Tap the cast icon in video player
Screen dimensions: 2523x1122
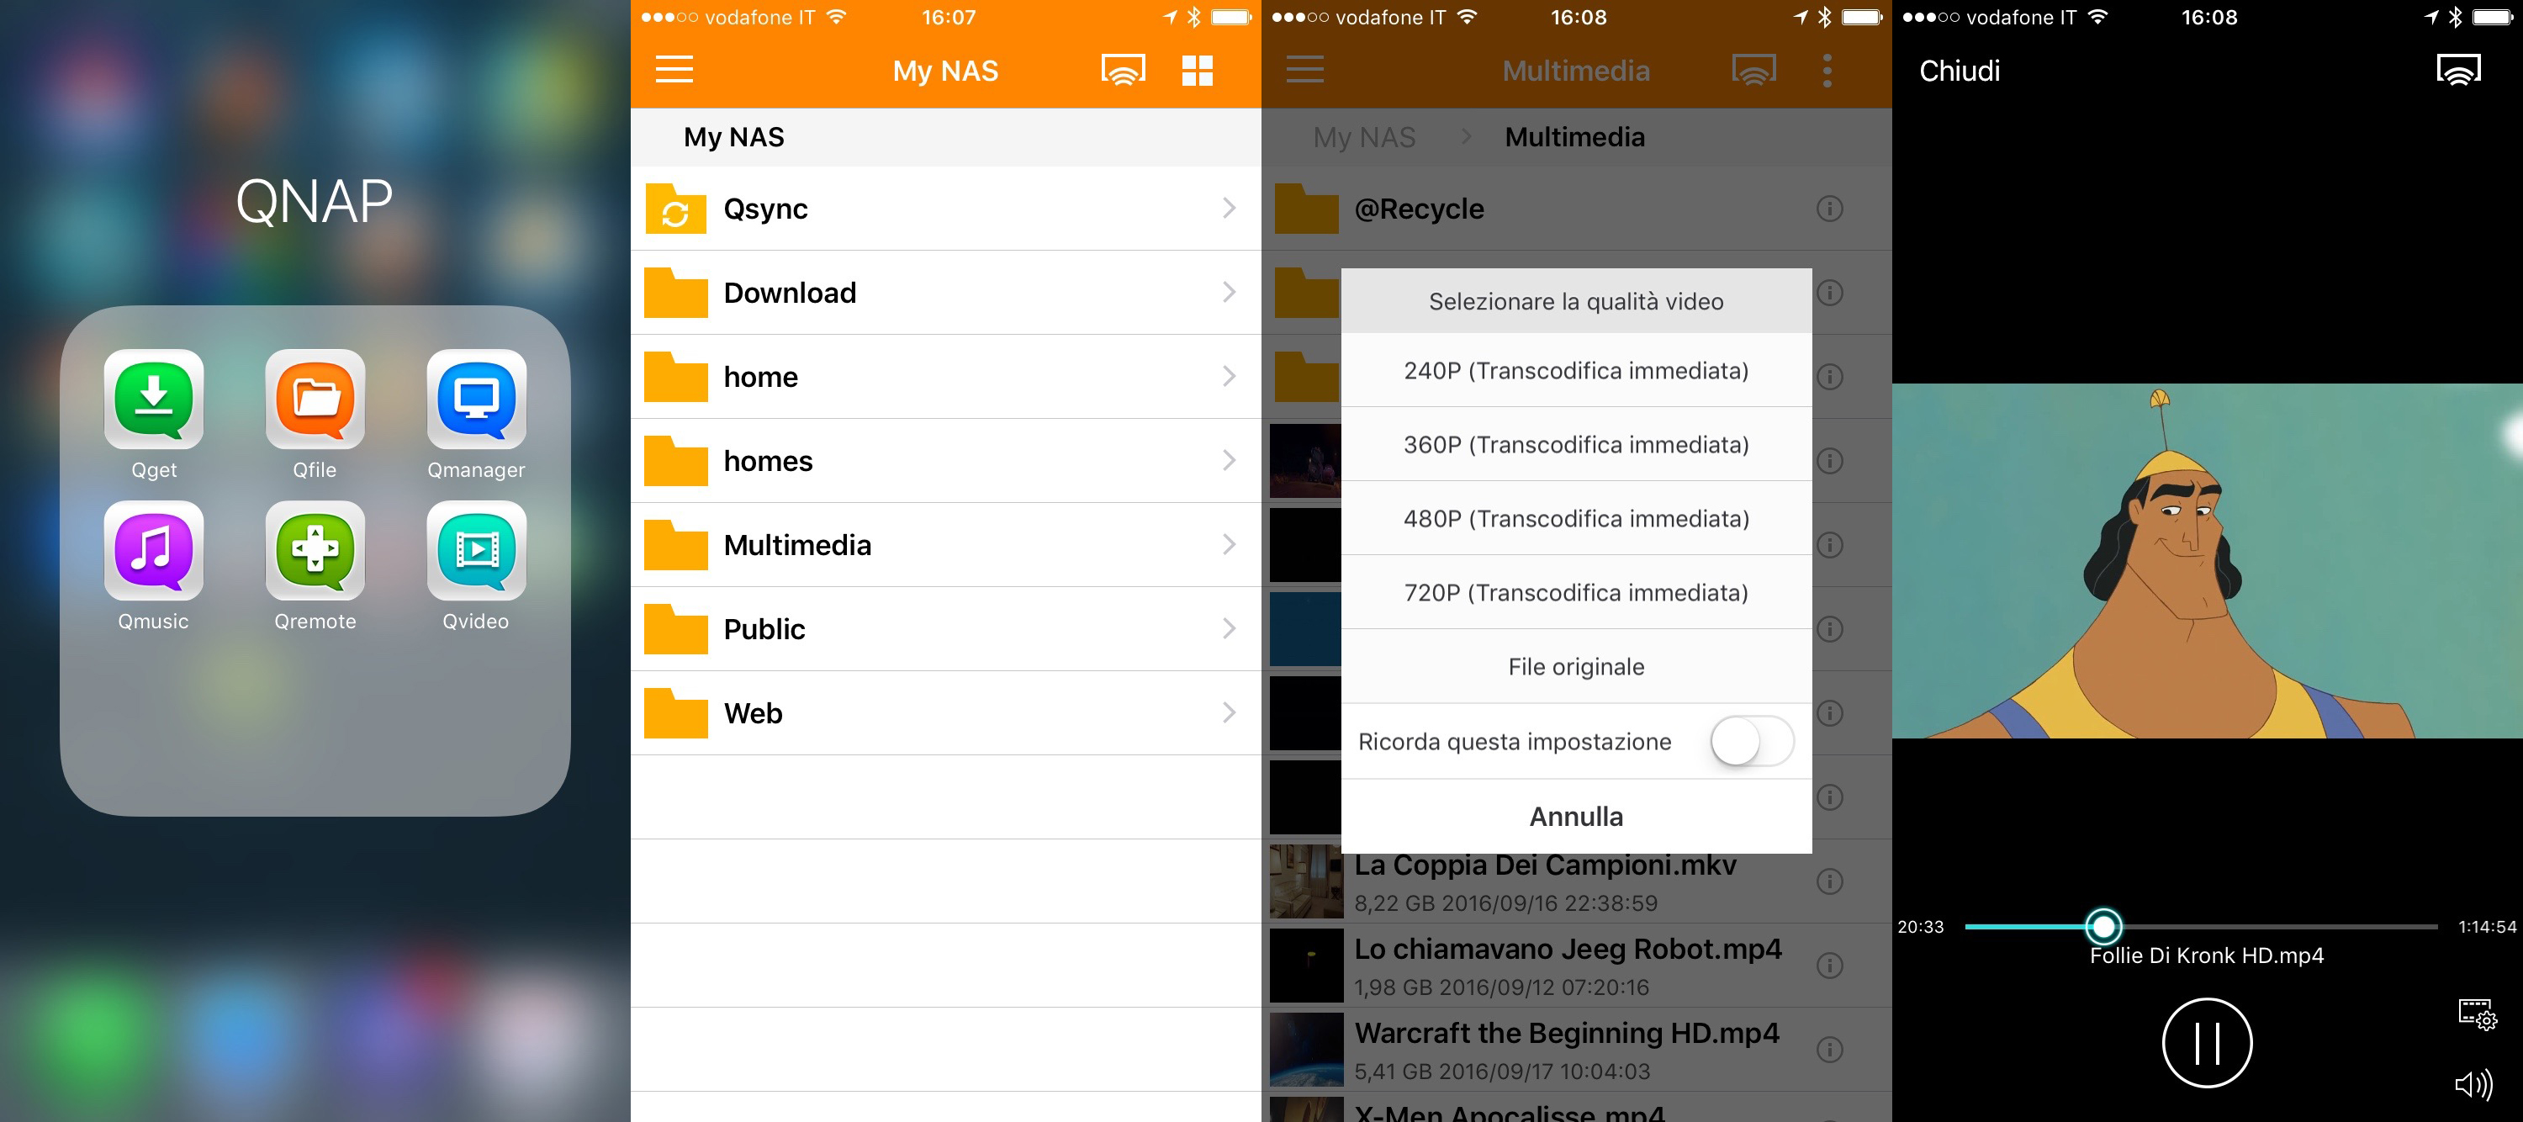2458,70
